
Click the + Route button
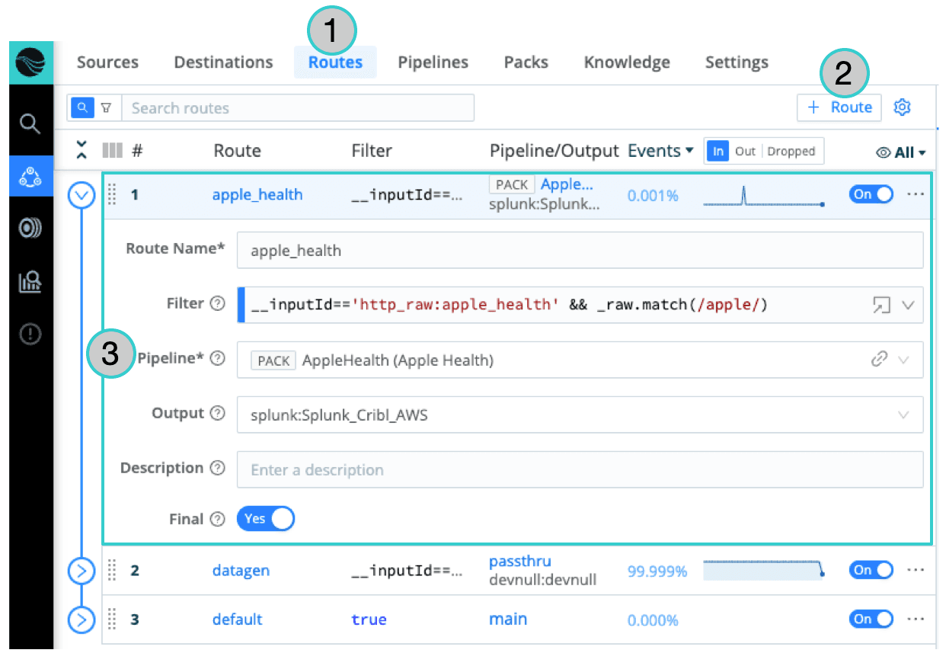point(839,107)
